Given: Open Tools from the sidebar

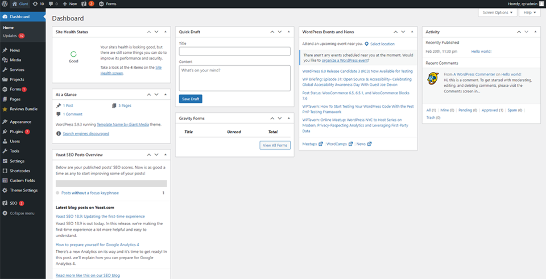Looking at the screenshot, I should (x=14, y=151).
